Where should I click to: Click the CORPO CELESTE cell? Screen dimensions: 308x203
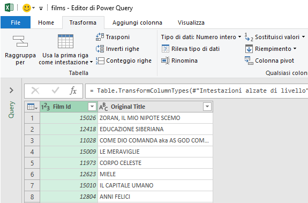tap(155, 163)
